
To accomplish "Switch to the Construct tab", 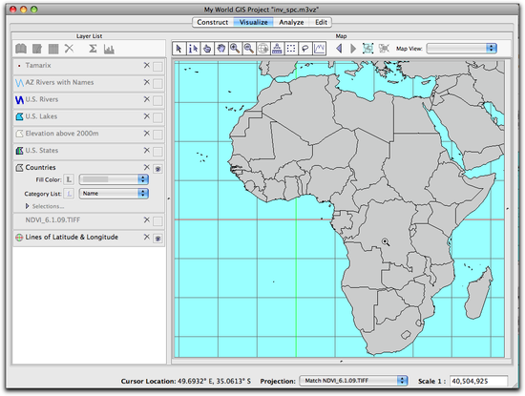I will click(x=212, y=23).
